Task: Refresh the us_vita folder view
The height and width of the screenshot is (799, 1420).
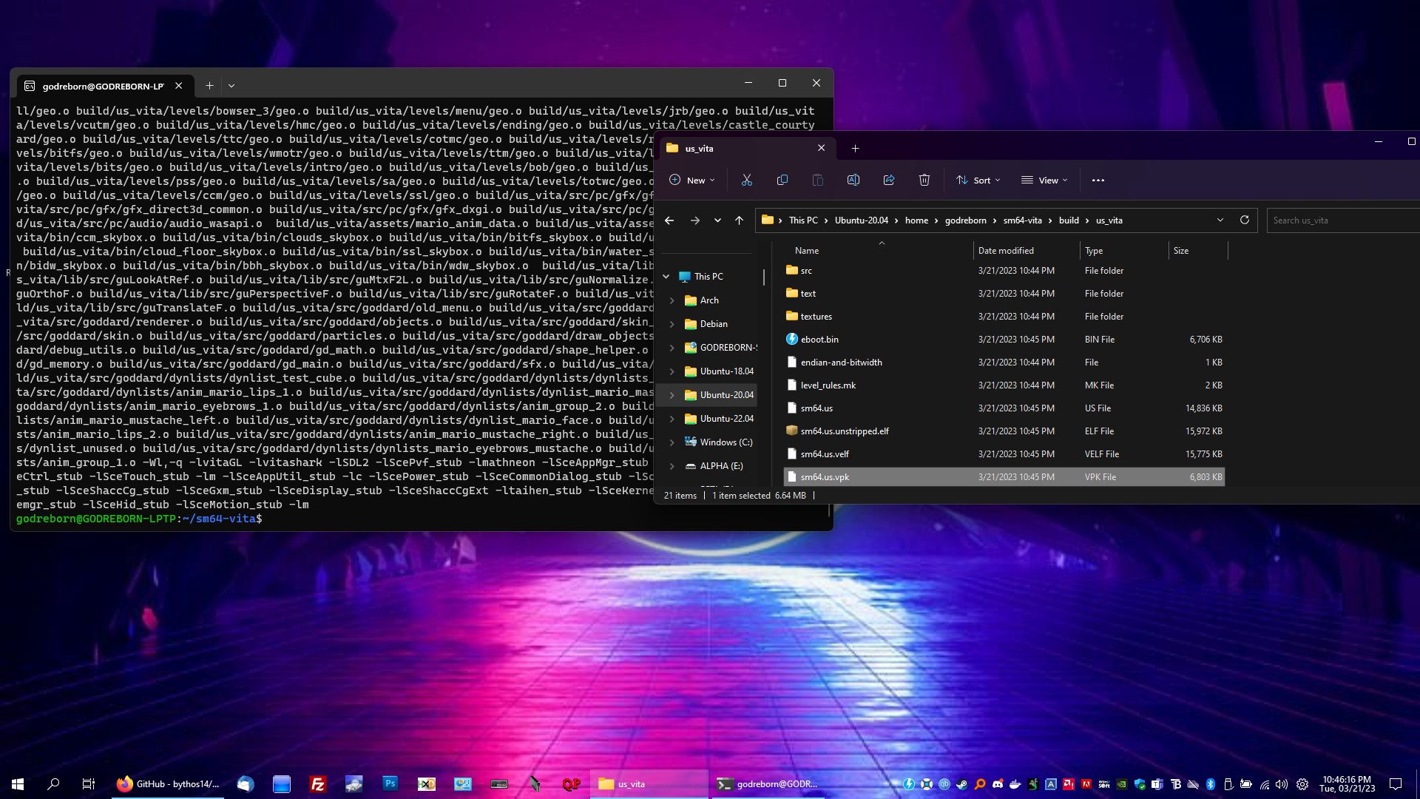Action: tap(1245, 220)
